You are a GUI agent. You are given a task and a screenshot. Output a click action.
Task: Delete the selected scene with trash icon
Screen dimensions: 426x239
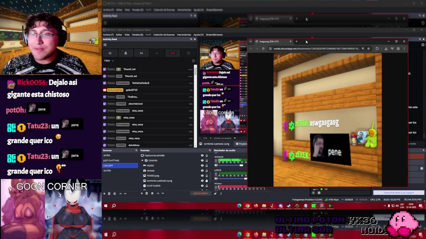109,194
